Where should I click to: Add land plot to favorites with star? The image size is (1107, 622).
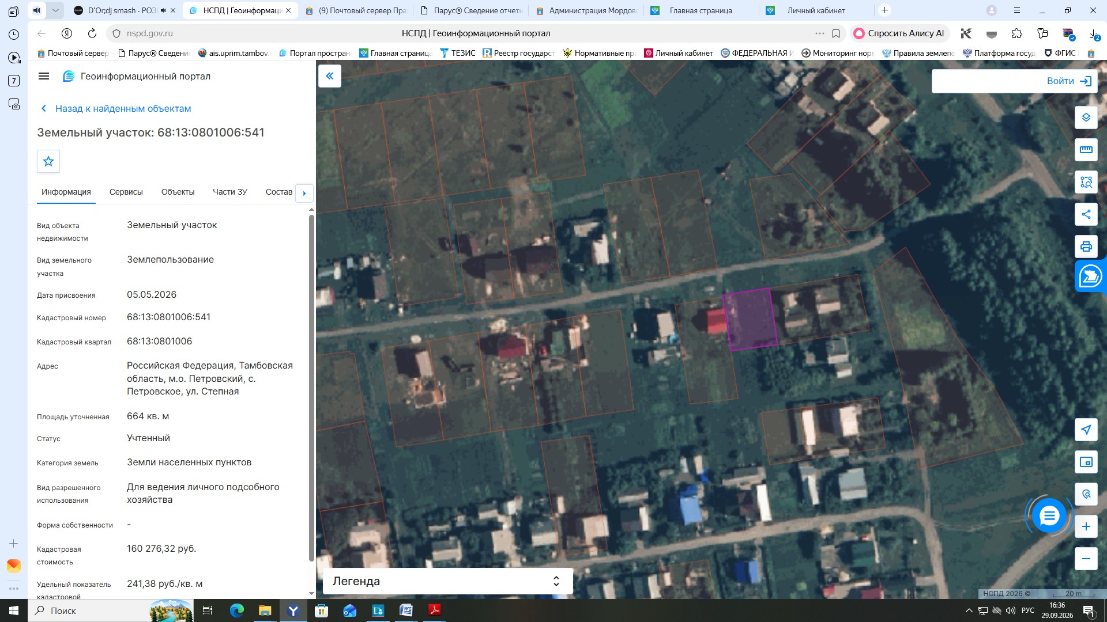[48, 161]
